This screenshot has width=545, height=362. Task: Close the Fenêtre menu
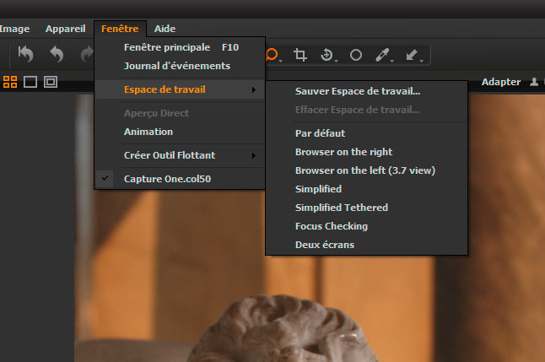pyautogui.click(x=120, y=29)
